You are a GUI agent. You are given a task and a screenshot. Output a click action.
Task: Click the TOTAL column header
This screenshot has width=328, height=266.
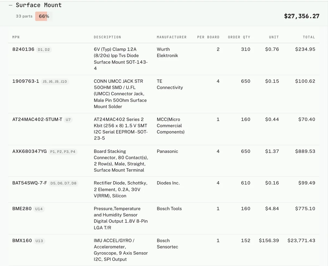(309, 37)
